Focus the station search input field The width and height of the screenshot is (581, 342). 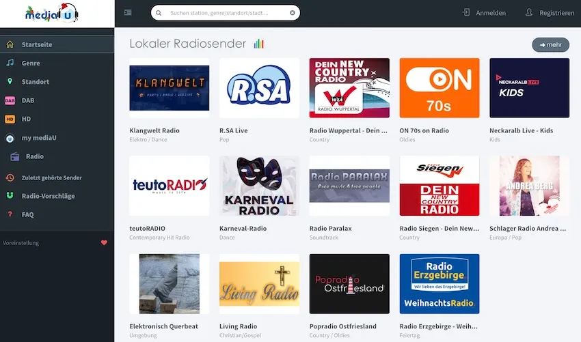coord(224,13)
